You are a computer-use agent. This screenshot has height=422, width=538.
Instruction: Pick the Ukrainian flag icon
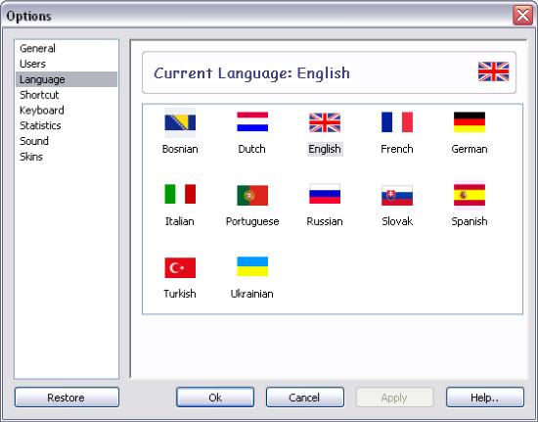(252, 266)
